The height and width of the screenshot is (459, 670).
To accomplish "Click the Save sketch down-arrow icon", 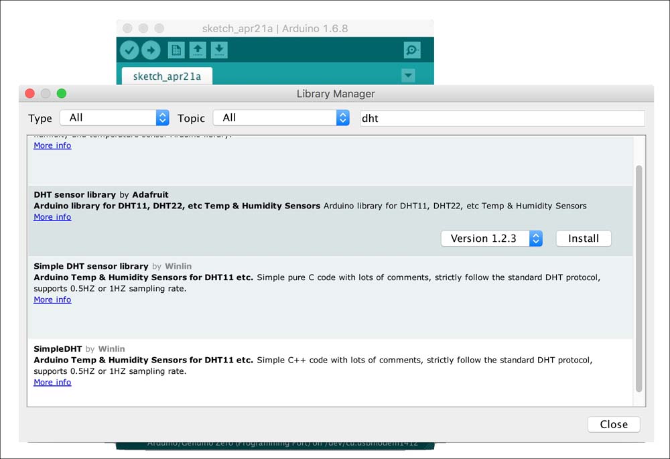I will (x=219, y=50).
